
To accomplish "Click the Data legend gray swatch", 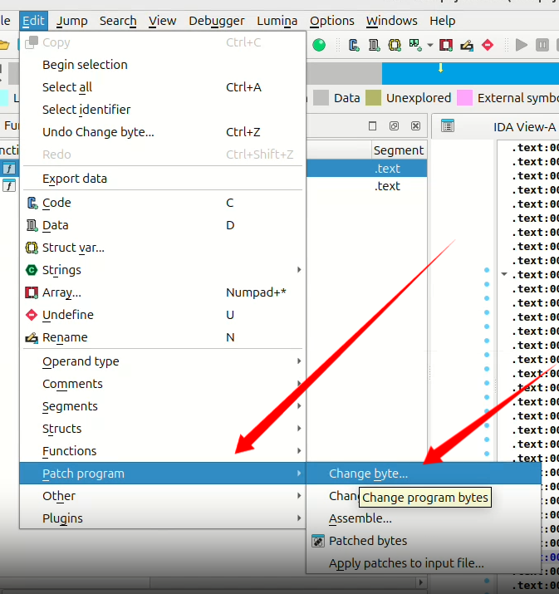I will (x=321, y=98).
